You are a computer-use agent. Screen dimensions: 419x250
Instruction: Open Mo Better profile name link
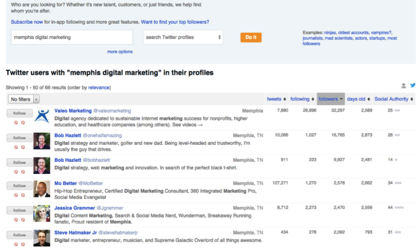coord(66,183)
